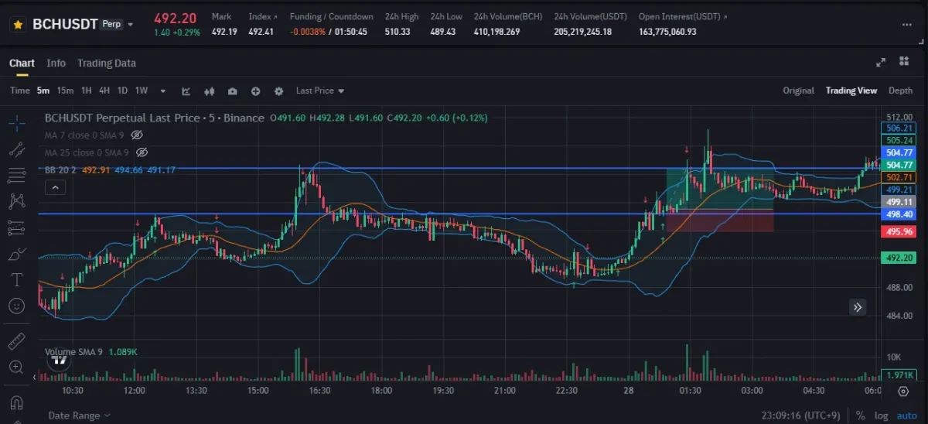This screenshot has height=424, width=928.
Task: Select the 4H interval
Action: [x=104, y=91]
